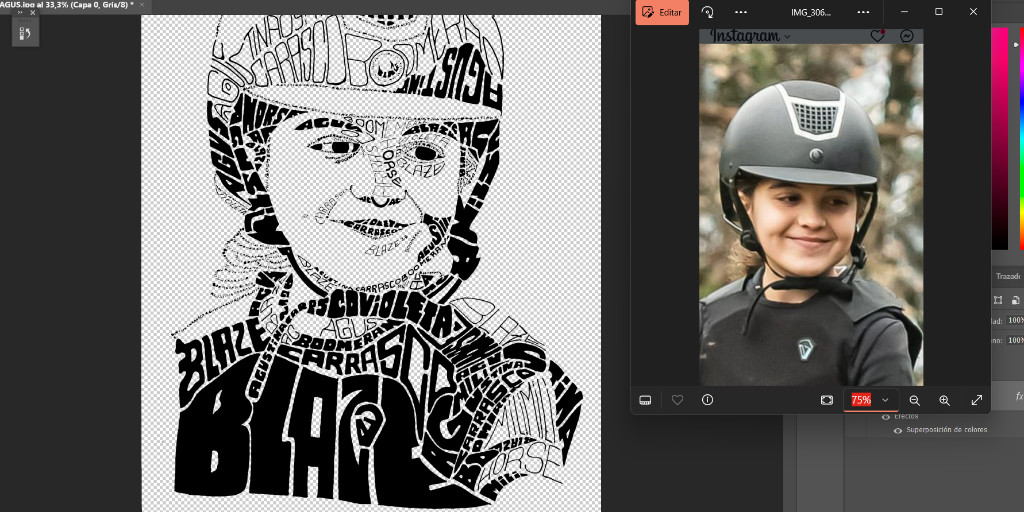The image size is (1024, 512).
Task: Rotate the image with the rotate icon
Action: pos(707,12)
